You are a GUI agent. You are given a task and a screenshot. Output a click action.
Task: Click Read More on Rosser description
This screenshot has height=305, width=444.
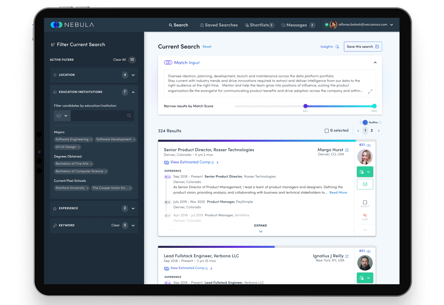[338, 193]
